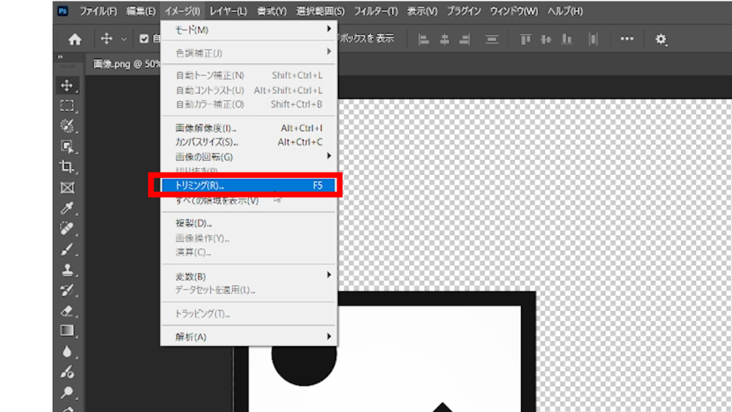Open the ファイル(F) menu
732x412 pixels.
coord(98,11)
